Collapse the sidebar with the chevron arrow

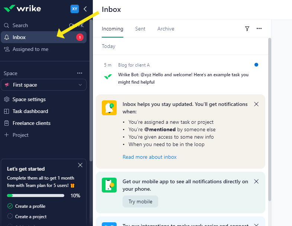(85, 9)
